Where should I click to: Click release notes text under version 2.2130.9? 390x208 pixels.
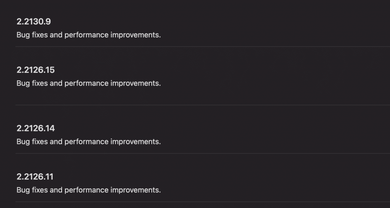coord(88,35)
